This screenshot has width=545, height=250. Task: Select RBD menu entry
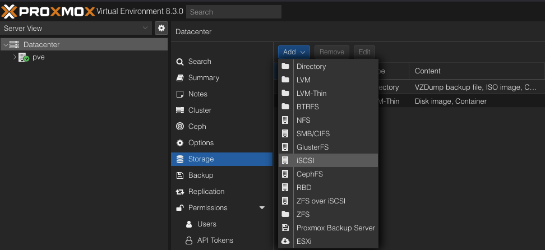pos(328,187)
